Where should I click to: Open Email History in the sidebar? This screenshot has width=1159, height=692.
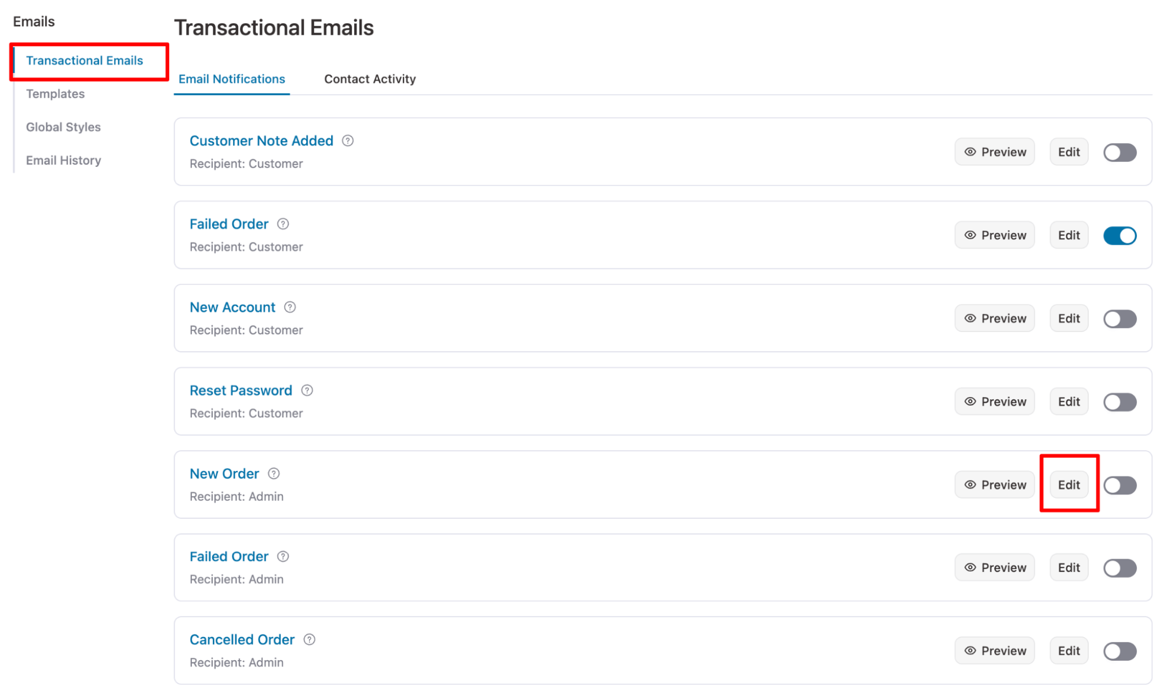63,160
